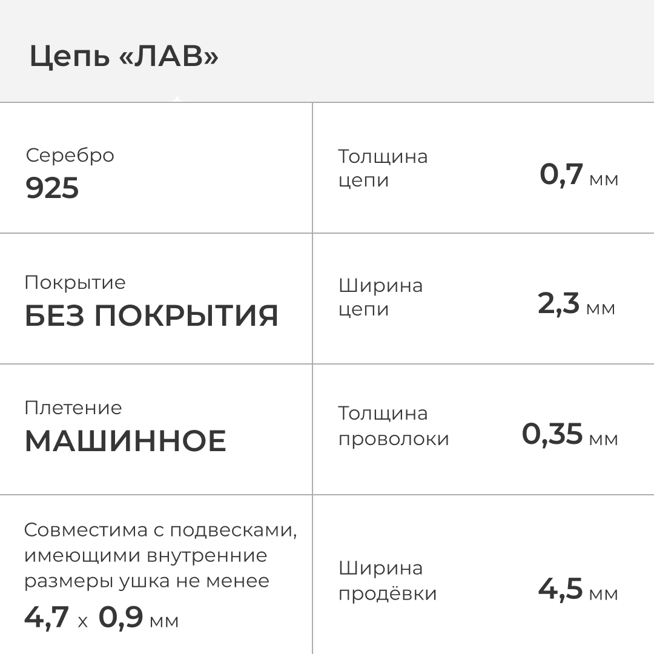
Task: Select the 0,35 мм wire thickness value
Action: [570, 435]
